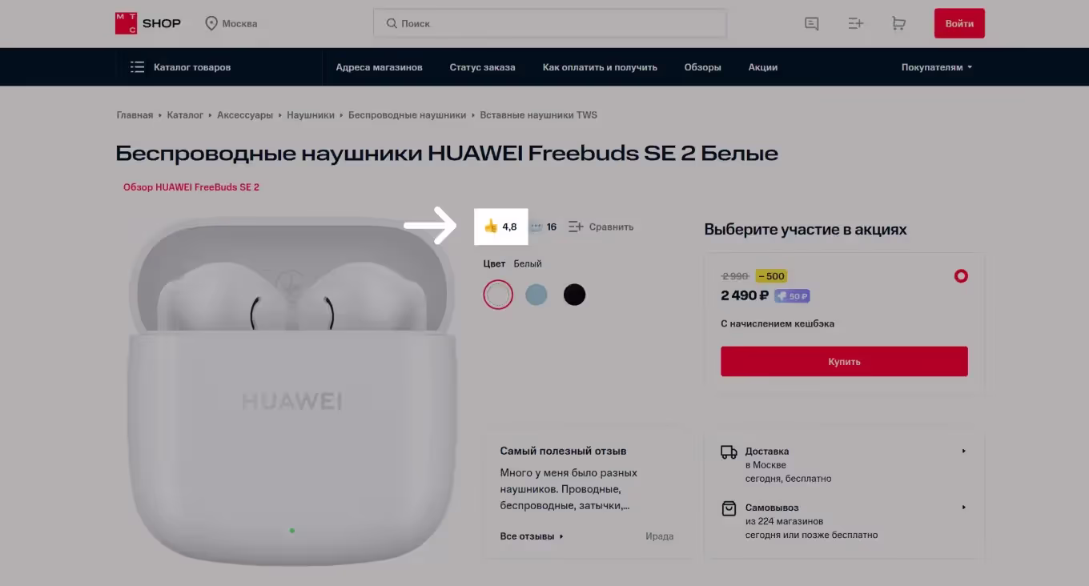Select the promotion offer radio button
The image size is (1089, 586).
click(961, 276)
